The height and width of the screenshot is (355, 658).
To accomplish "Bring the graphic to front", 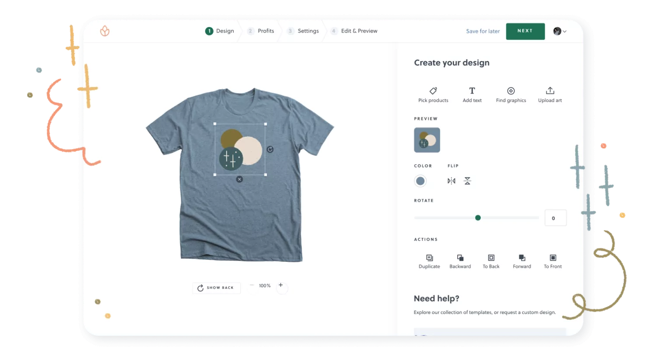I will tap(553, 258).
